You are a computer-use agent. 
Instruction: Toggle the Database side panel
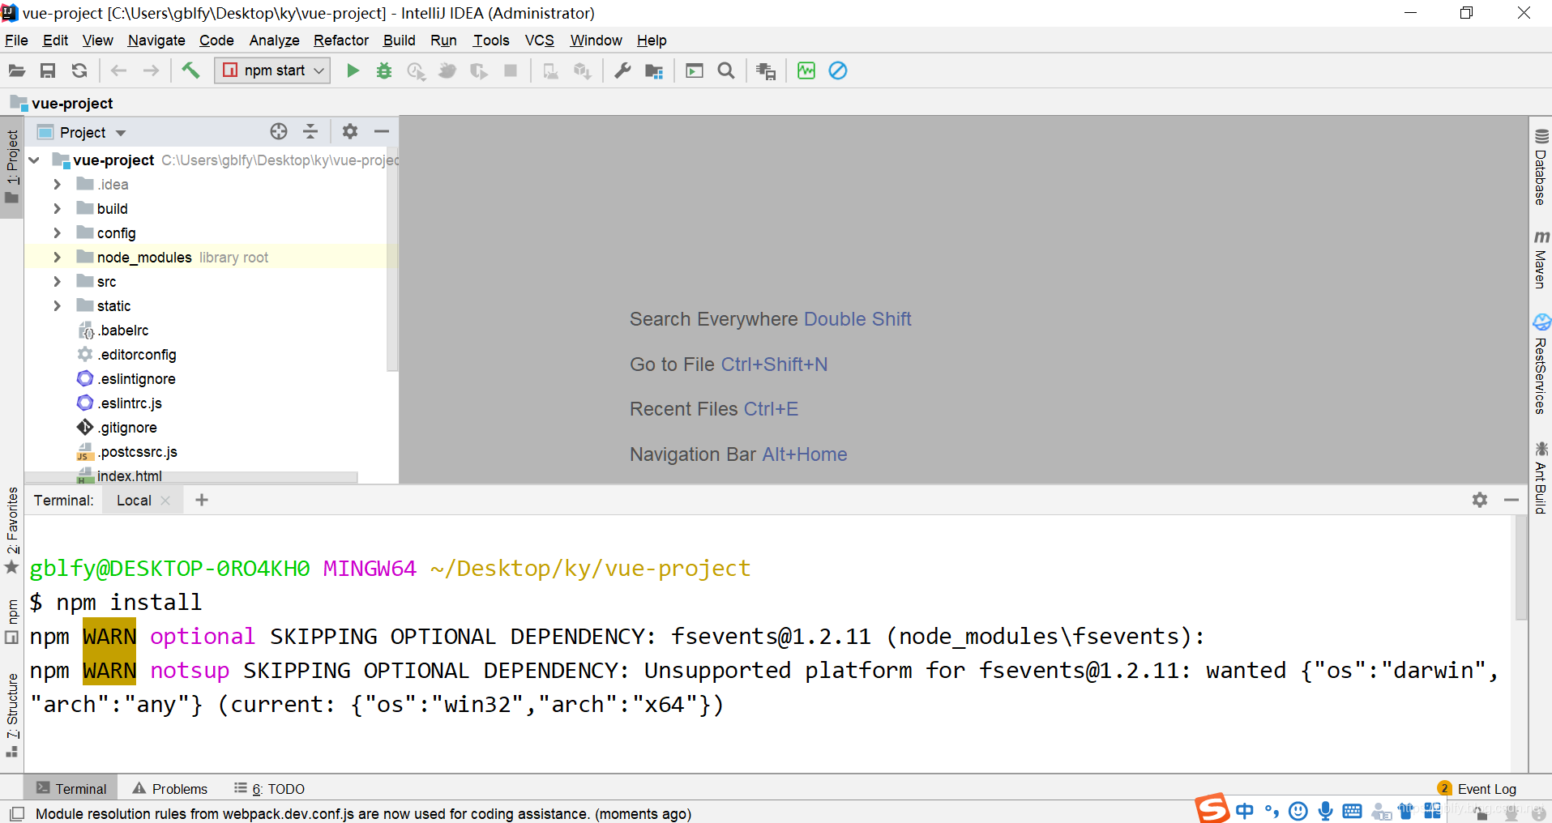tap(1541, 167)
